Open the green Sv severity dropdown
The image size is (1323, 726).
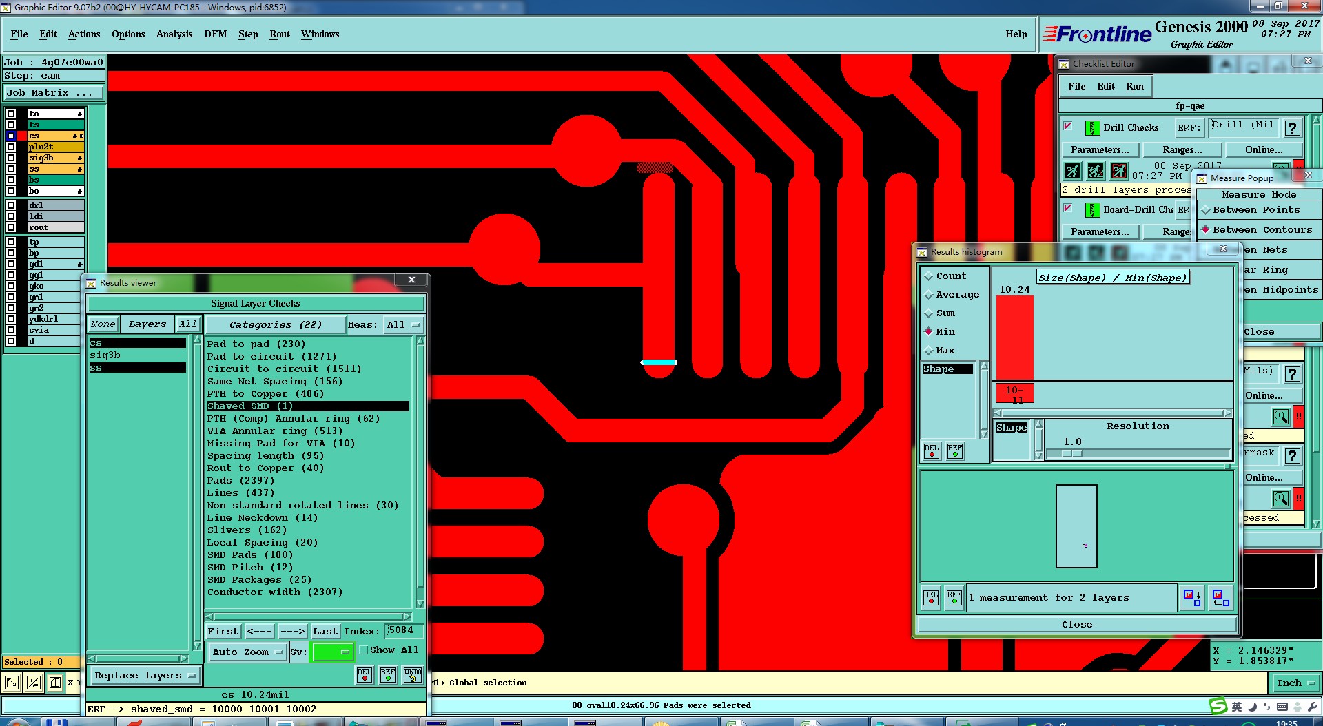point(333,652)
